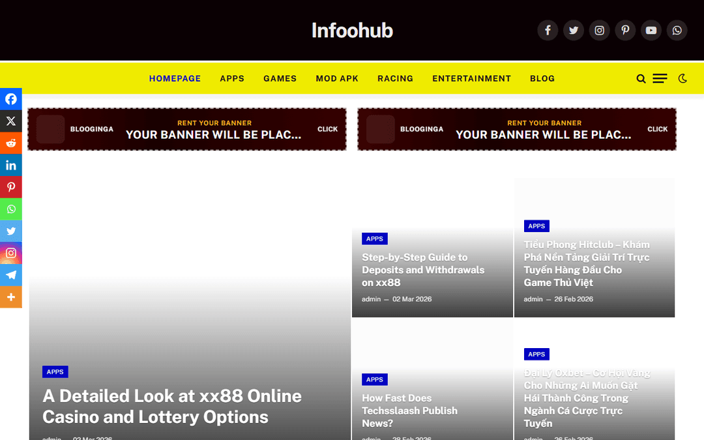The width and height of the screenshot is (704, 440).
Task: Click the 26 Feb 2026 date on Hitclub article
Action: 574,299
